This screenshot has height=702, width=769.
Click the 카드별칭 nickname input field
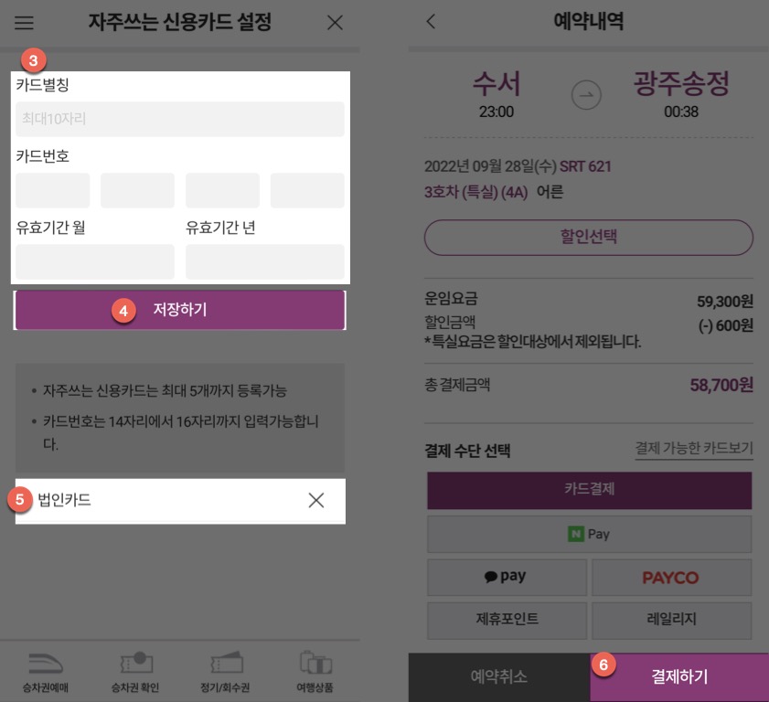[x=180, y=120]
